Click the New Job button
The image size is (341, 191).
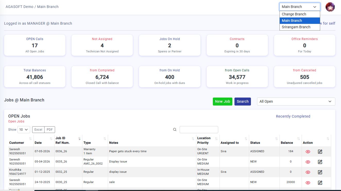point(222,101)
